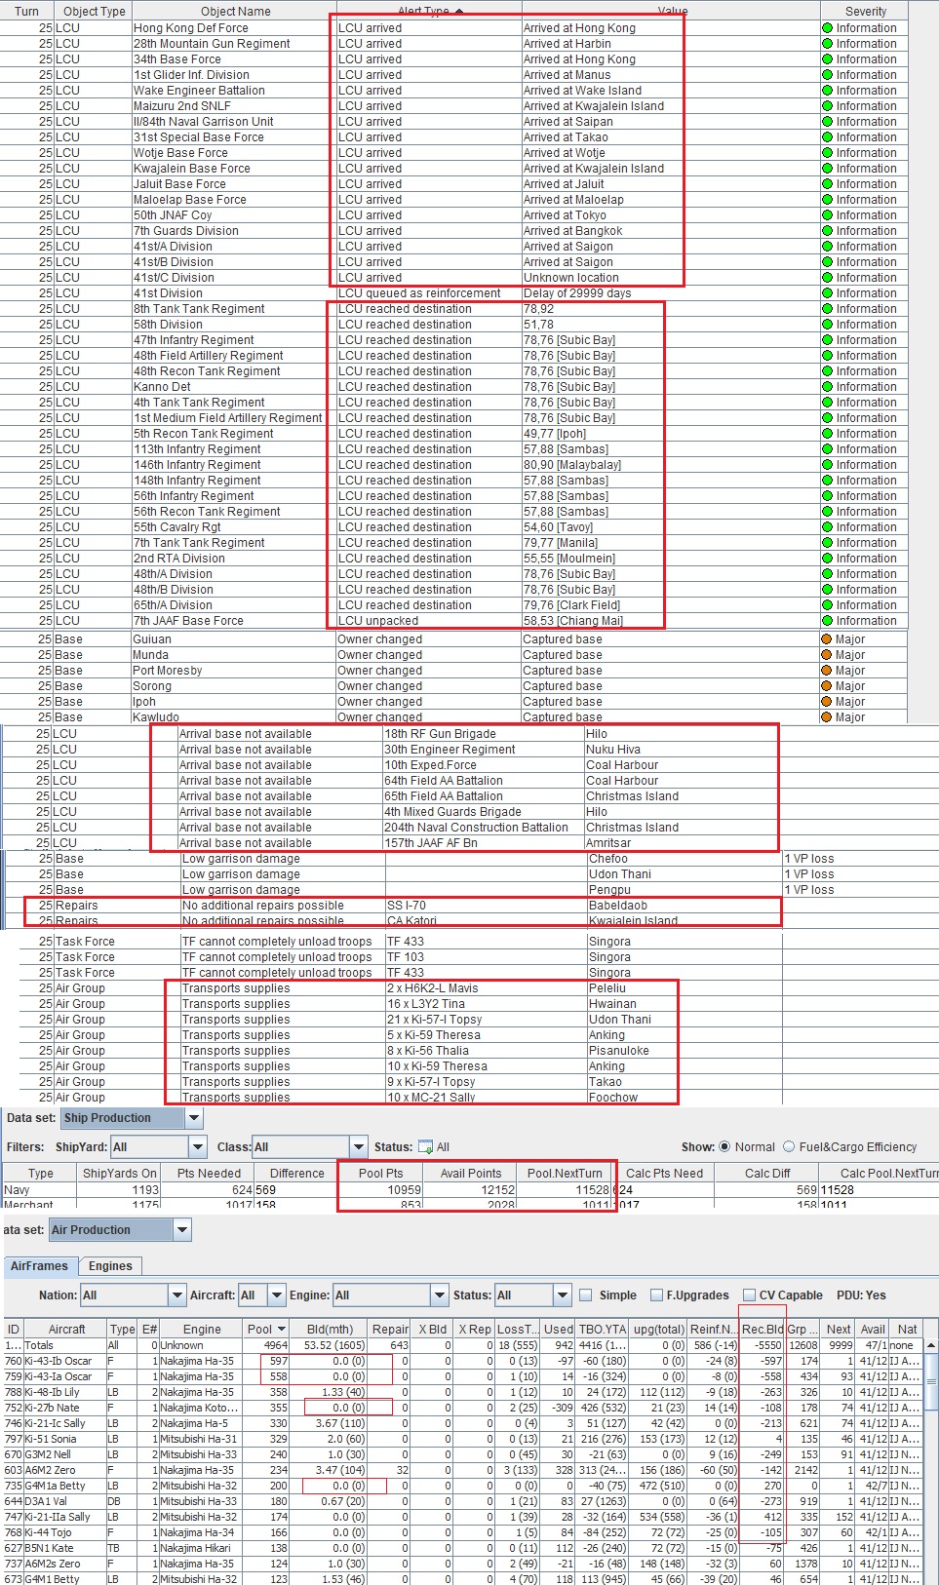Click the 'Arrived at Wake Island' value cell

coord(671,91)
